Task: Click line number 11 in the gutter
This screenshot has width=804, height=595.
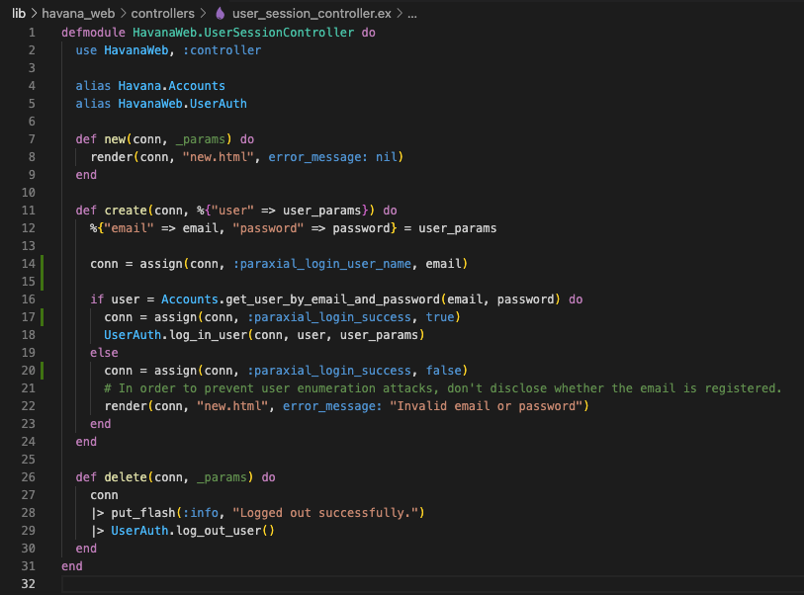Action: [x=29, y=211]
